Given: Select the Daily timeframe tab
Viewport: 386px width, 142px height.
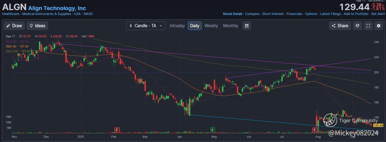Looking at the screenshot, I should click(x=195, y=26).
